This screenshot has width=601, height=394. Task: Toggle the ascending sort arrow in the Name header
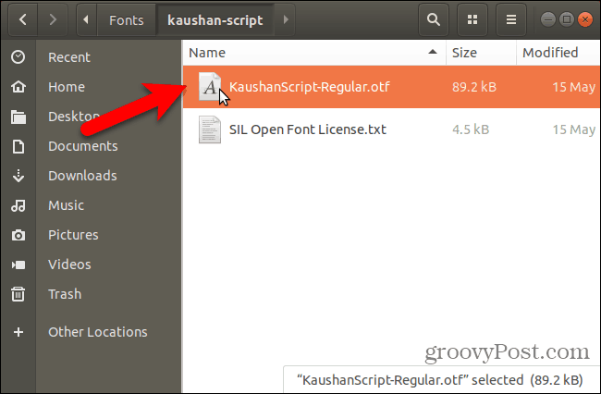pyautogui.click(x=433, y=52)
